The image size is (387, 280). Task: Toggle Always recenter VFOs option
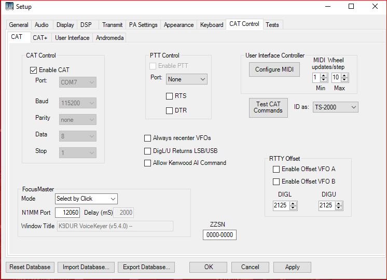click(148, 138)
